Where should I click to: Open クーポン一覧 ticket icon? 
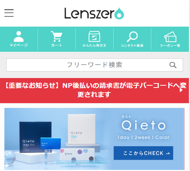(170, 37)
